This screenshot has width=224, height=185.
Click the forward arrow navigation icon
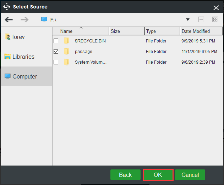(x=24, y=20)
